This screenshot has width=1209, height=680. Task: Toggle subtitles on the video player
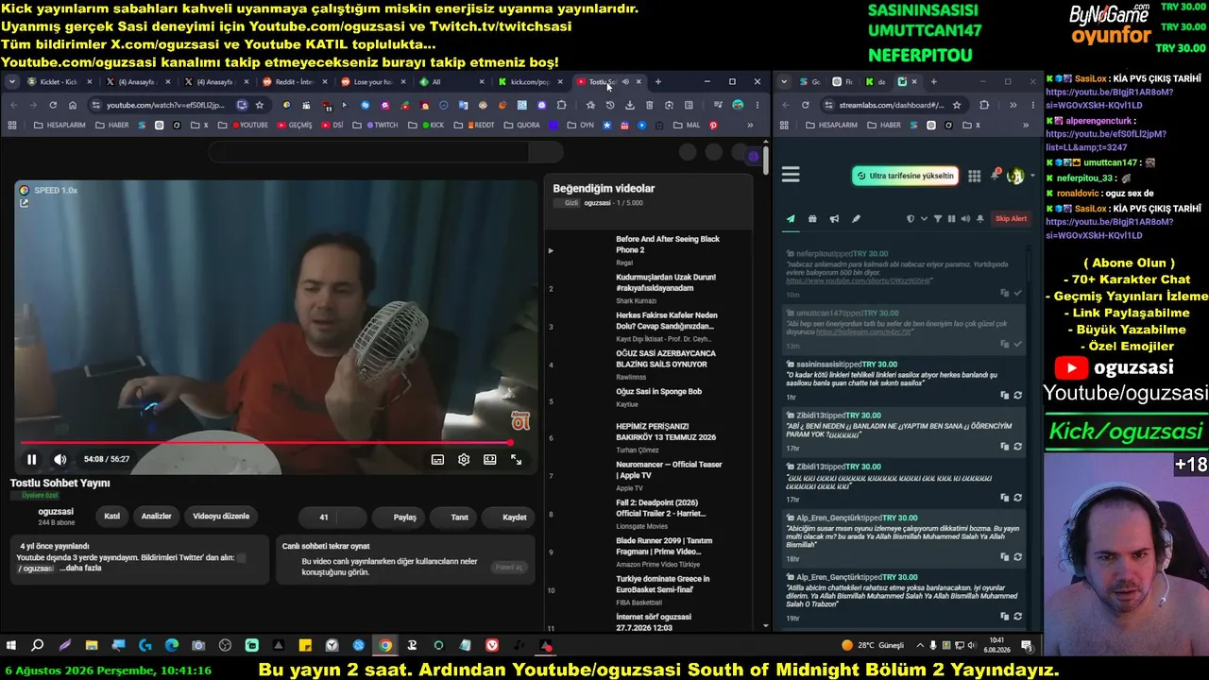pyautogui.click(x=437, y=459)
